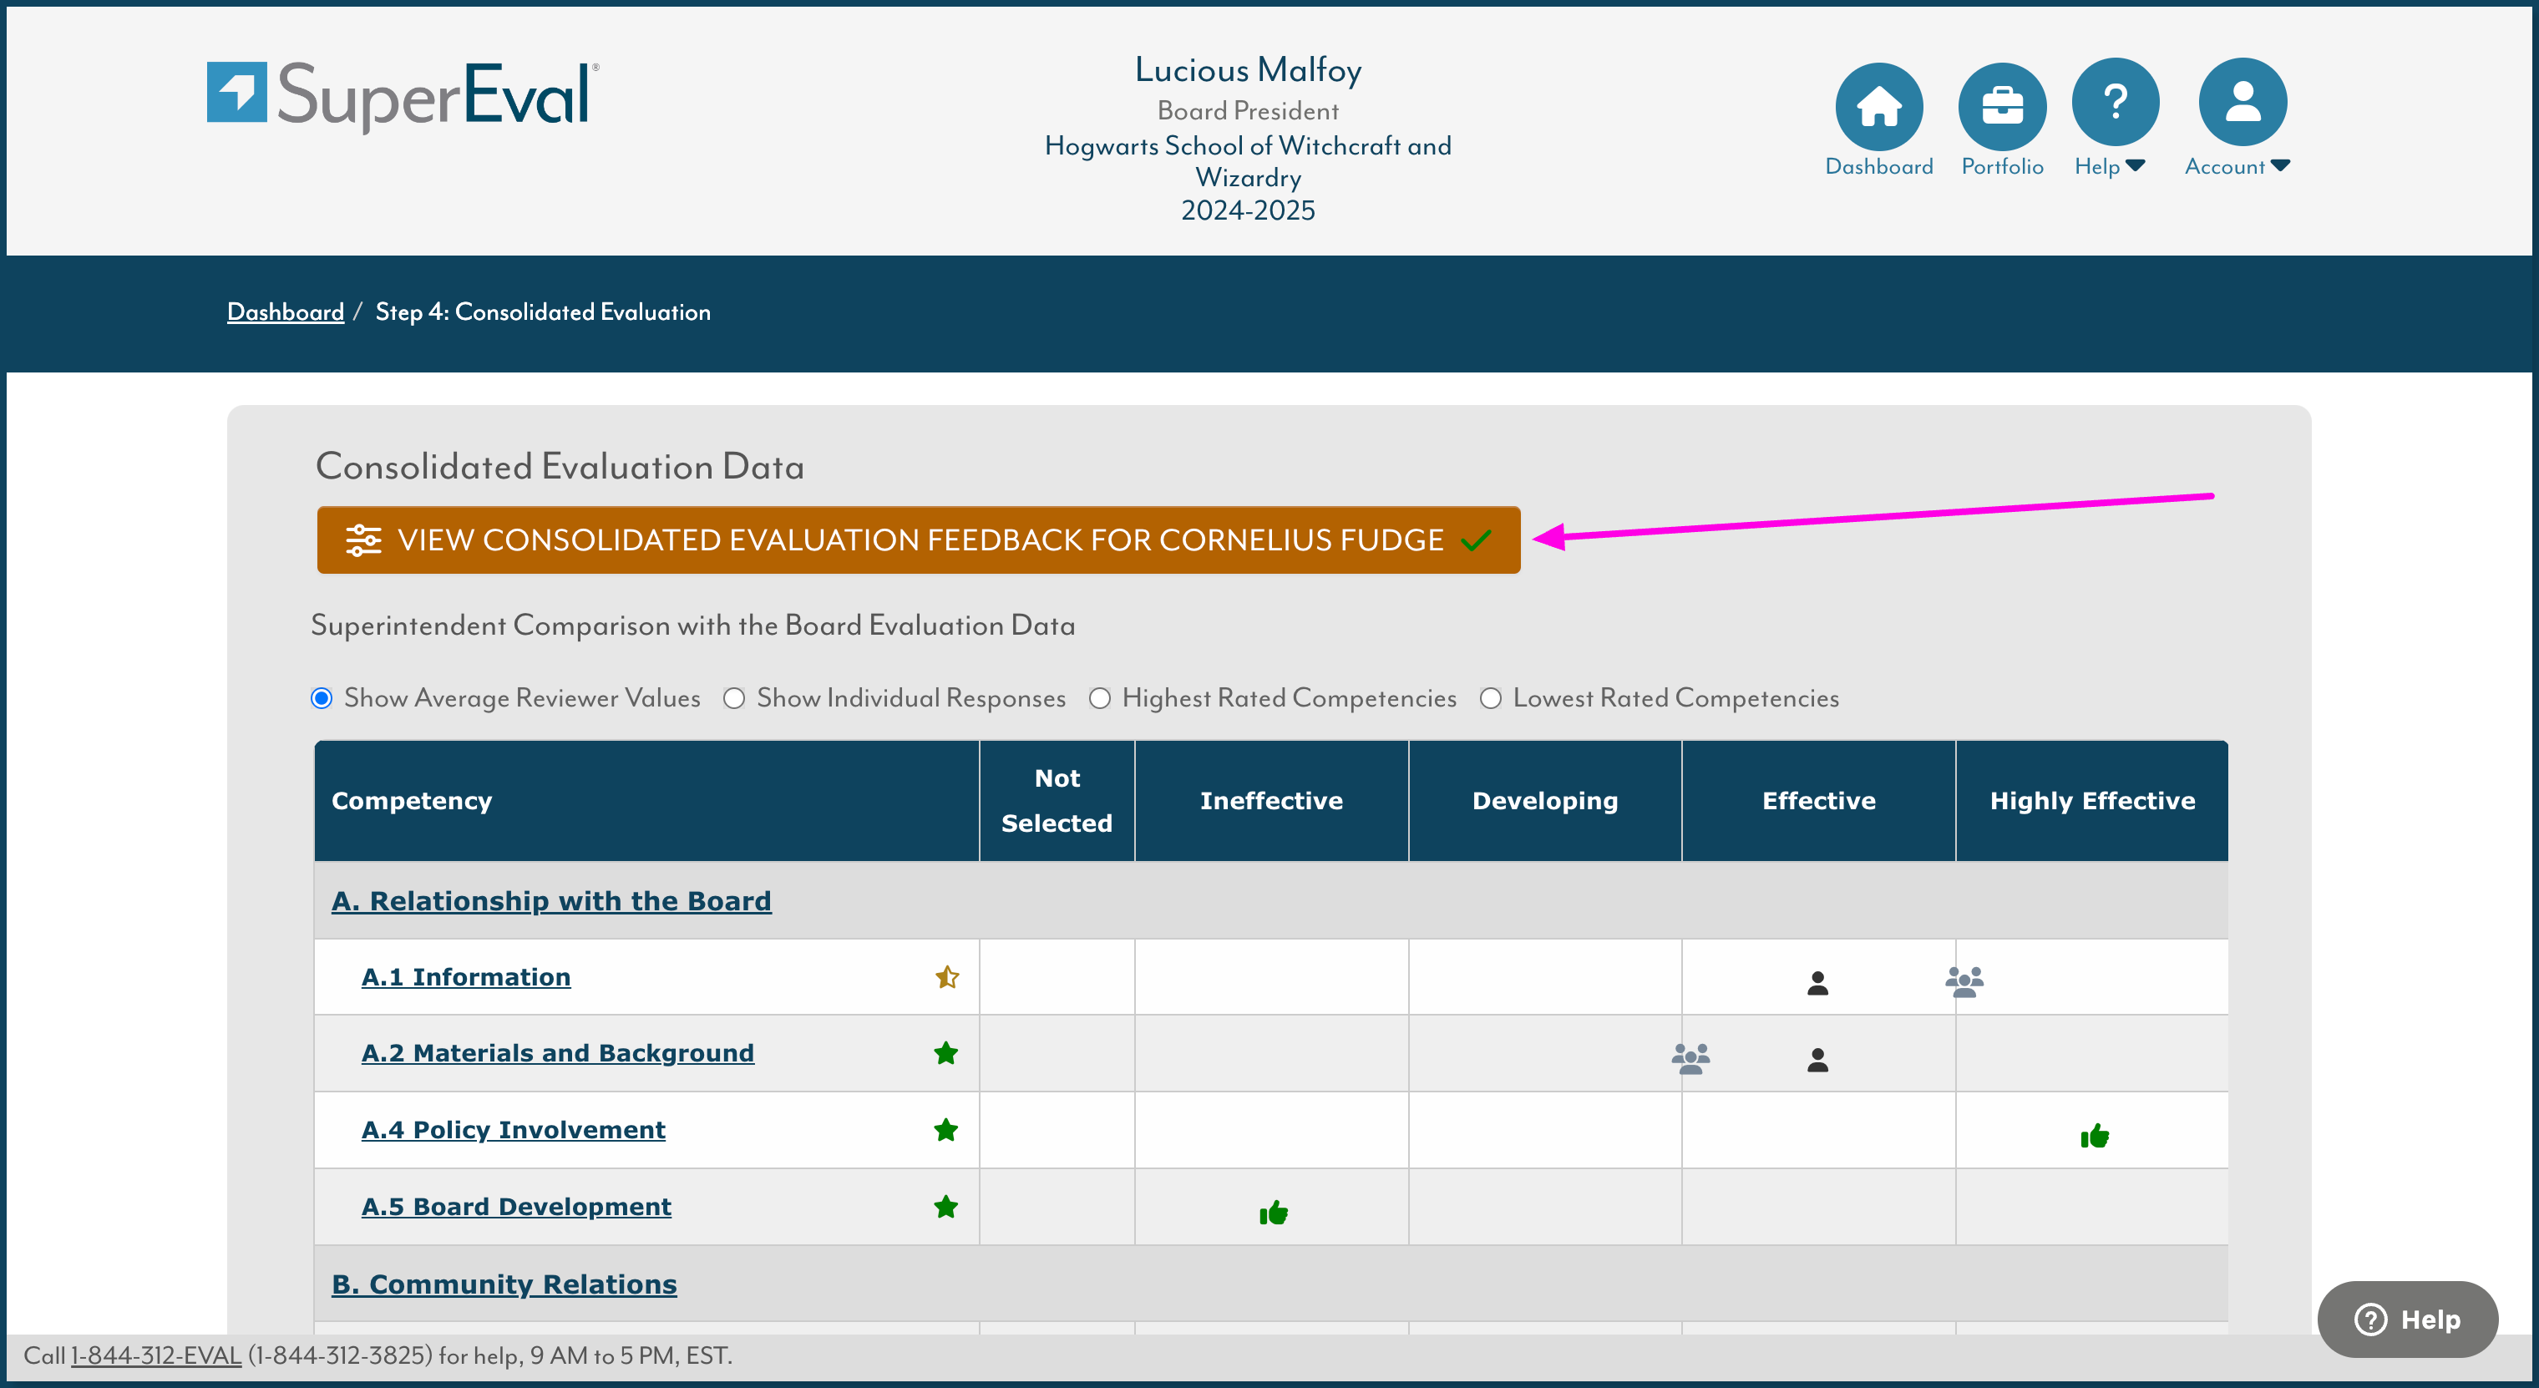Click the Portfolio label under briefcase icon
This screenshot has width=2539, height=1388.
point(2002,165)
